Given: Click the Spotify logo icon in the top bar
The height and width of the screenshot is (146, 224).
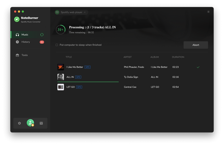Looking at the screenshot, I should click(57, 12).
